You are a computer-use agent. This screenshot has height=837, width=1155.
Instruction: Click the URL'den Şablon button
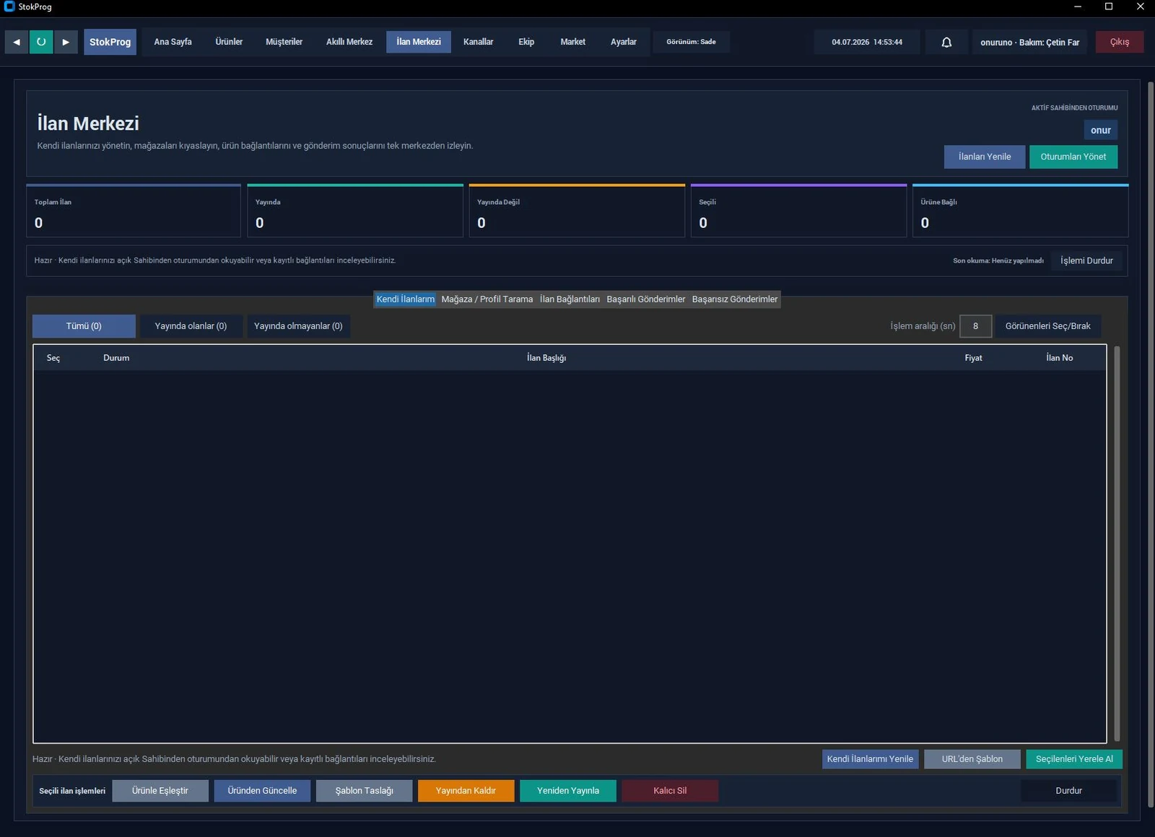coord(972,759)
